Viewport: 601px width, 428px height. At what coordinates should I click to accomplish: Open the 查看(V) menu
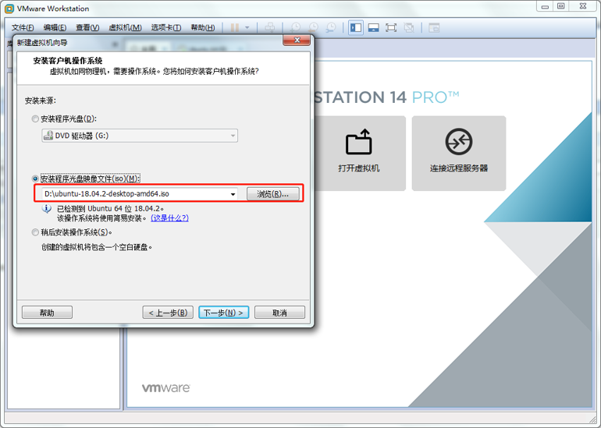87,27
